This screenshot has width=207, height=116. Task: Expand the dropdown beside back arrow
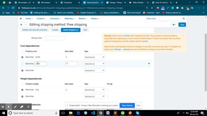pyautogui.click(x=26, y=24)
